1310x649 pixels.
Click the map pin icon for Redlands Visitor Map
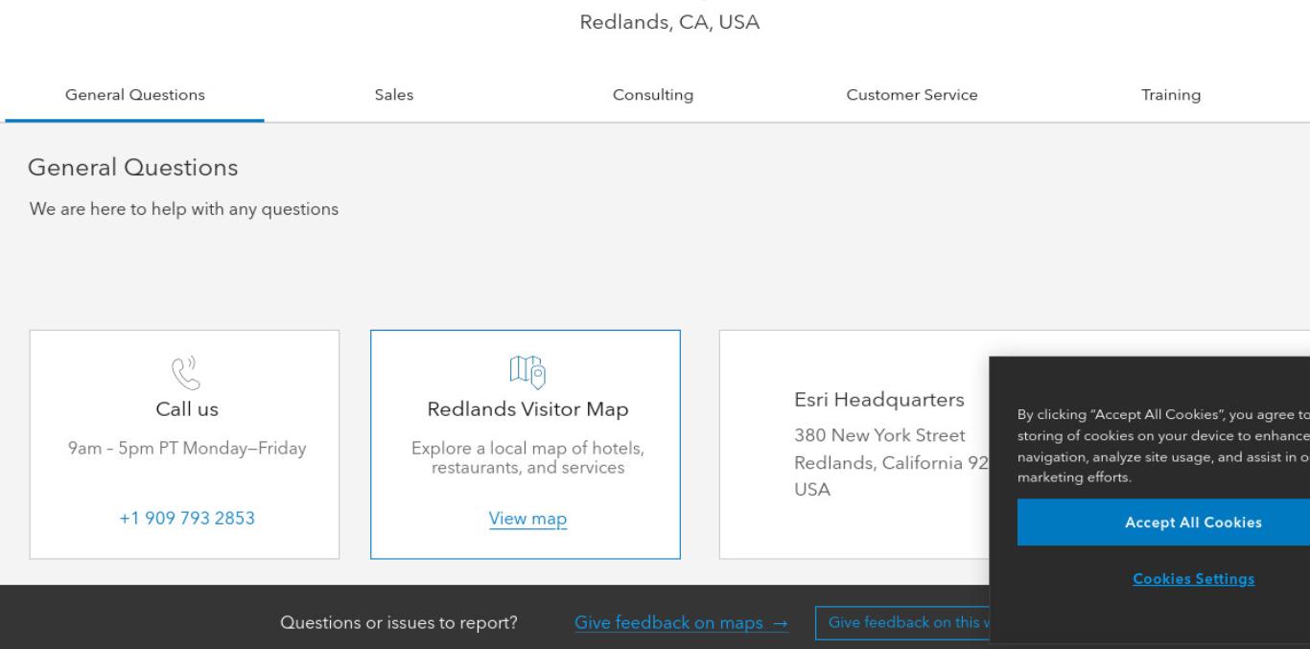(526, 372)
